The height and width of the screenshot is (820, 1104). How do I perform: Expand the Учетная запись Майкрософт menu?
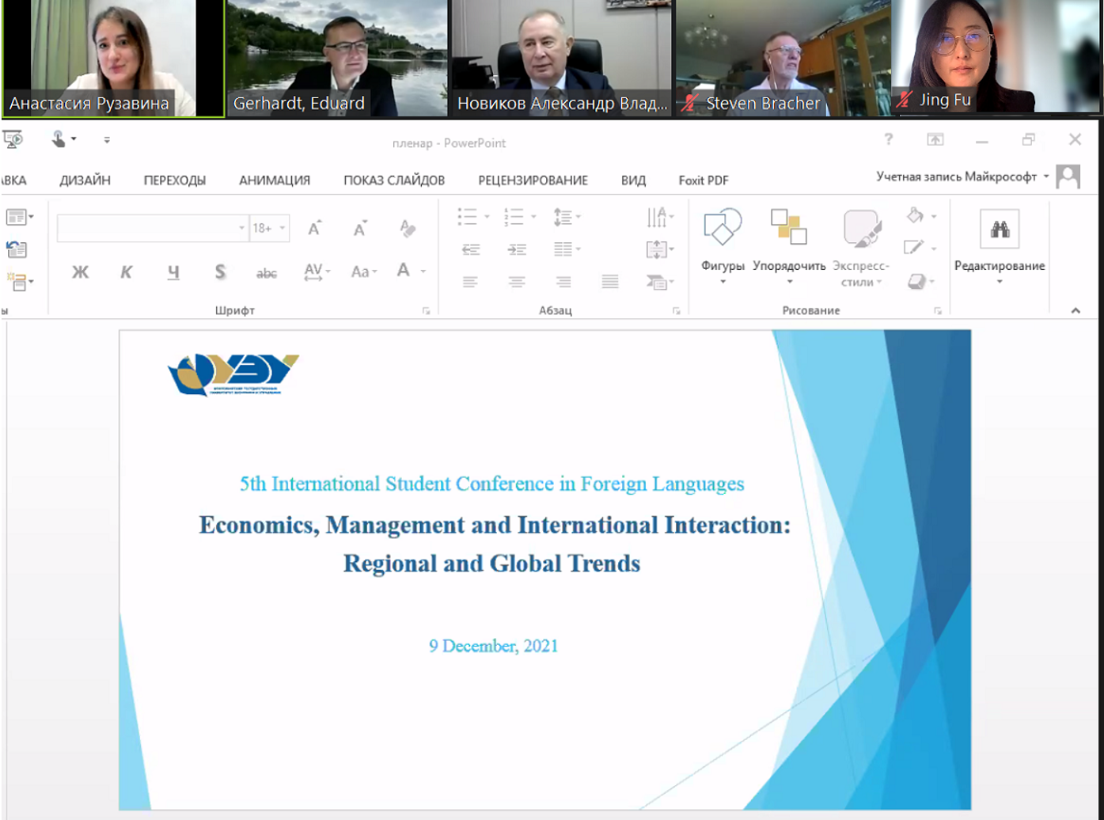pyautogui.click(x=1045, y=177)
